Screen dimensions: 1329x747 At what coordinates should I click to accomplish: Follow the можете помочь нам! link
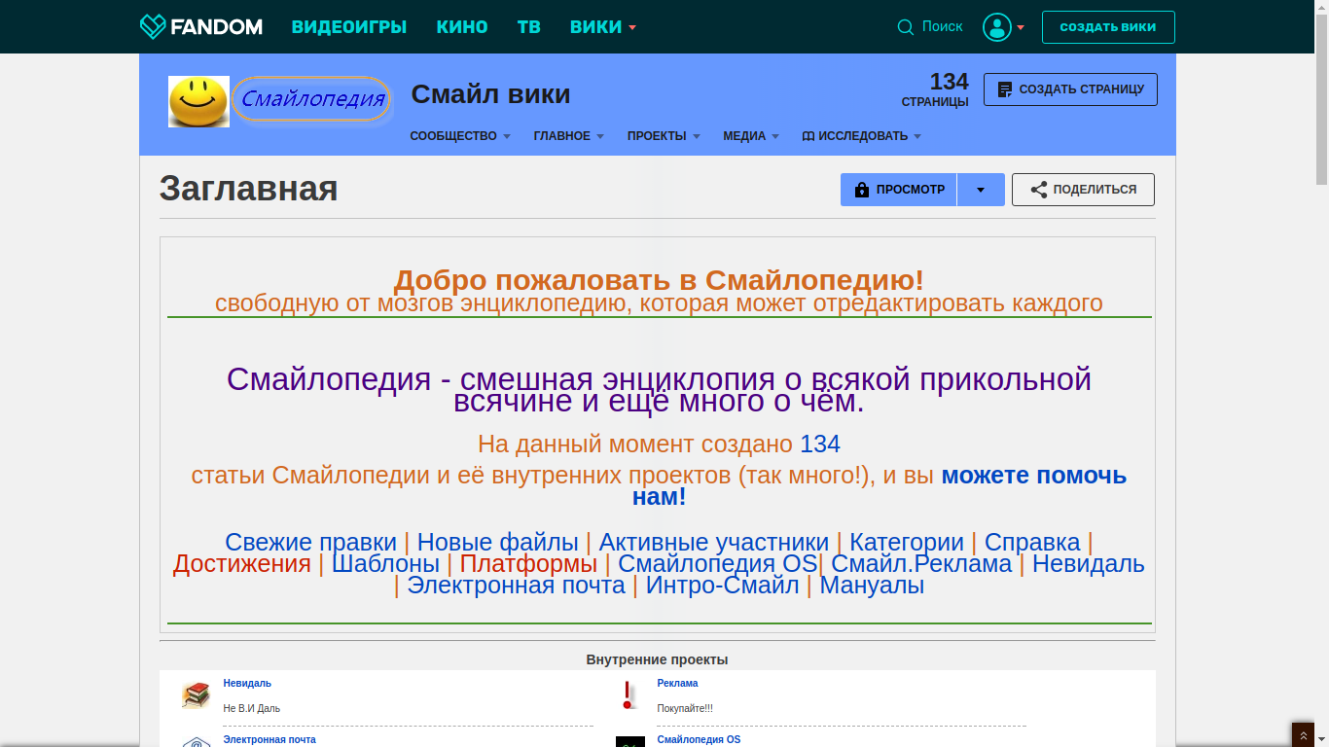(880, 485)
